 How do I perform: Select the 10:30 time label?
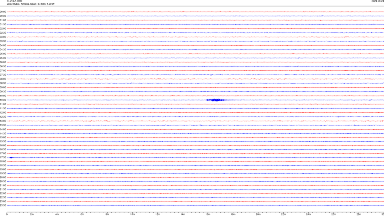point(3,100)
